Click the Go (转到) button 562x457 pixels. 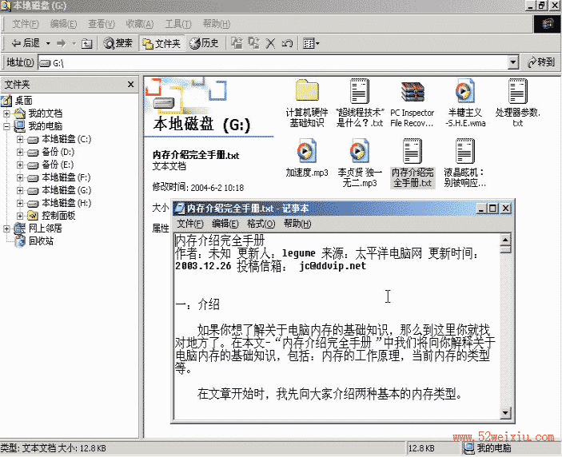(541, 62)
